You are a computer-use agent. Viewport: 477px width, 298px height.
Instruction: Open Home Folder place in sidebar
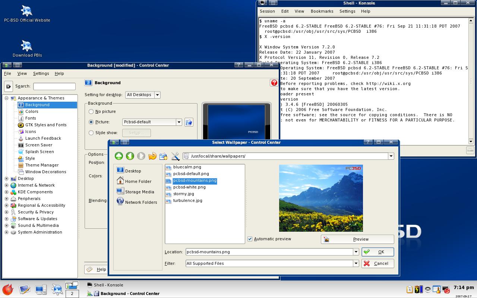[134, 181]
